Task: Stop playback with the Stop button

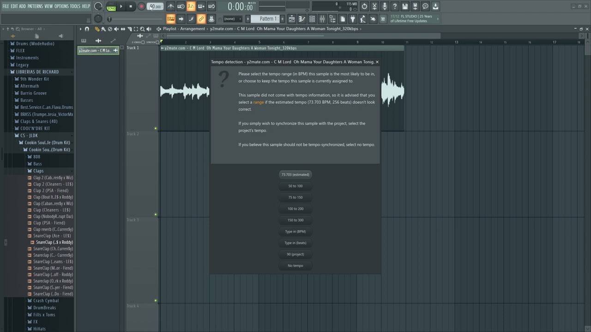Action: pyautogui.click(x=131, y=6)
